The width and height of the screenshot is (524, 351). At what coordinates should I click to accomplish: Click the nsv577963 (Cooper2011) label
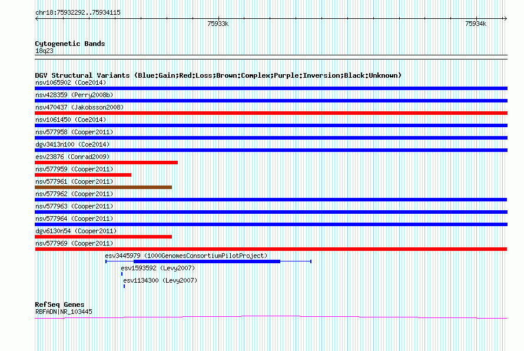coord(74,206)
